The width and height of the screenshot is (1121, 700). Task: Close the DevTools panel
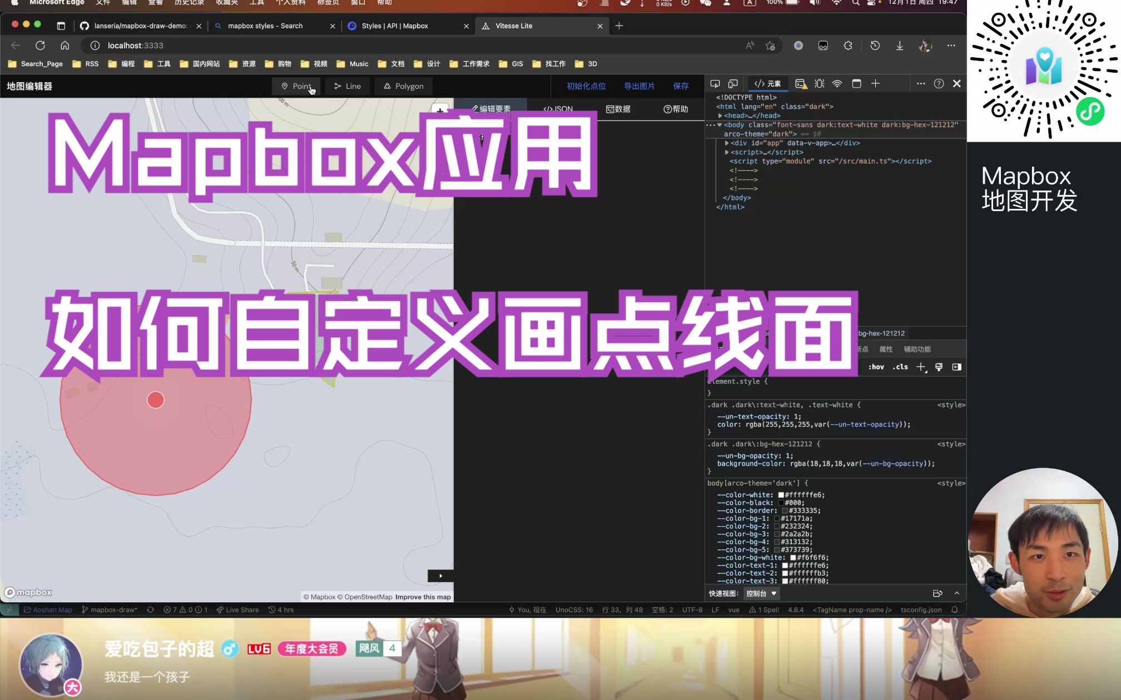pyautogui.click(x=956, y=83)
